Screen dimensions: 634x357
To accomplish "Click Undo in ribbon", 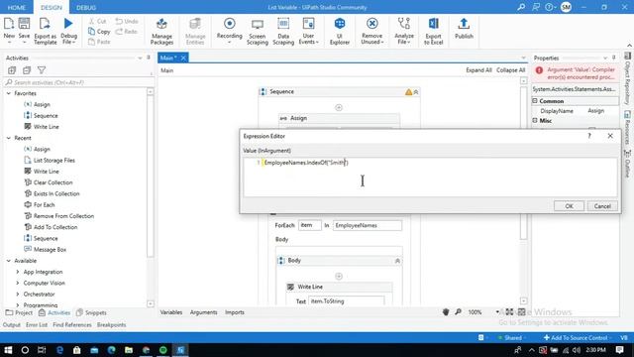I will (x=127, y=21).
